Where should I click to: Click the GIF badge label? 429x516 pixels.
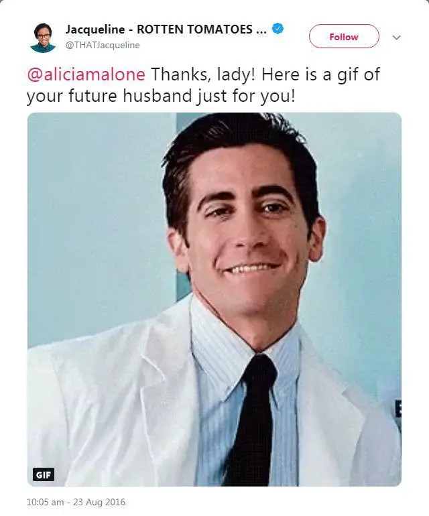44,474
